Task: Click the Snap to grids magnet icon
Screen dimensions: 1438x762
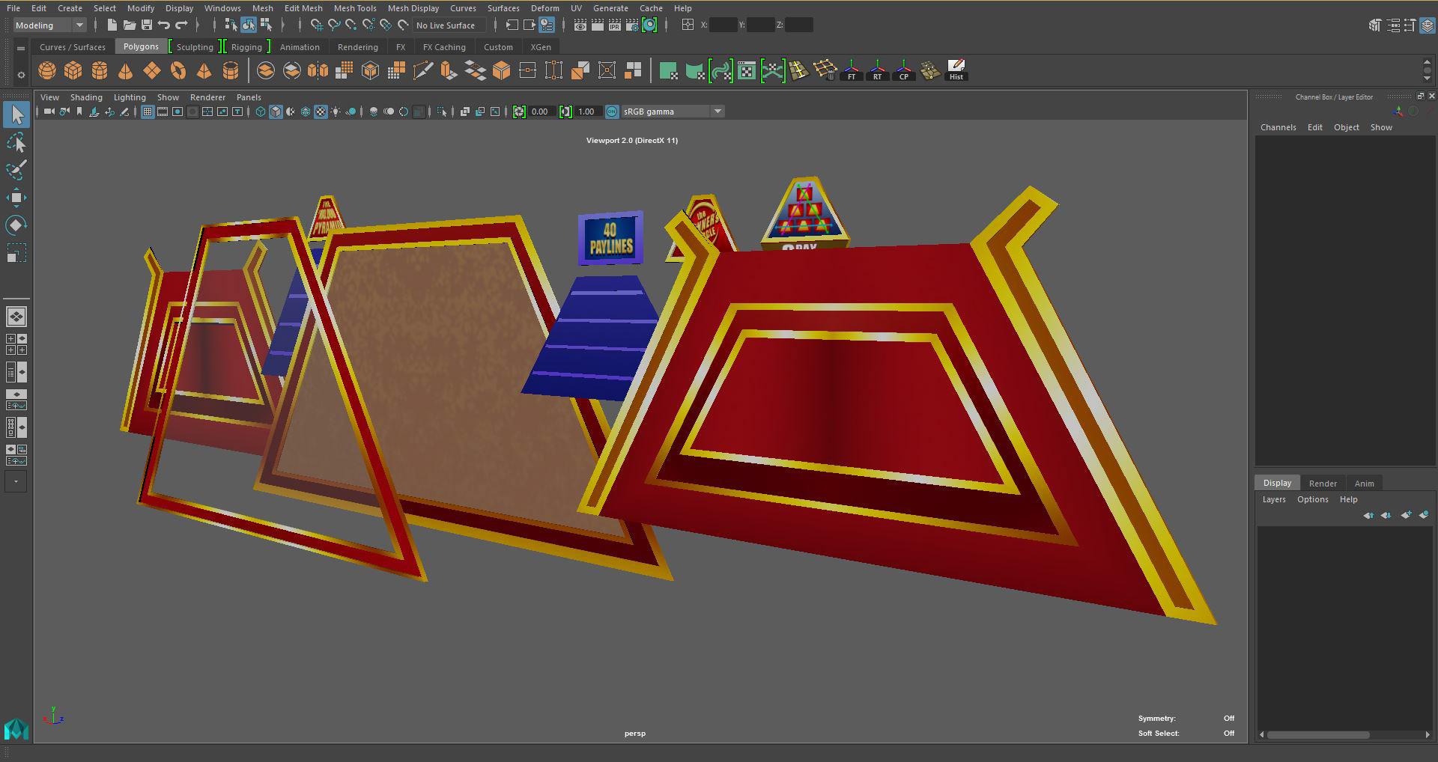Action: coord(317,25)
